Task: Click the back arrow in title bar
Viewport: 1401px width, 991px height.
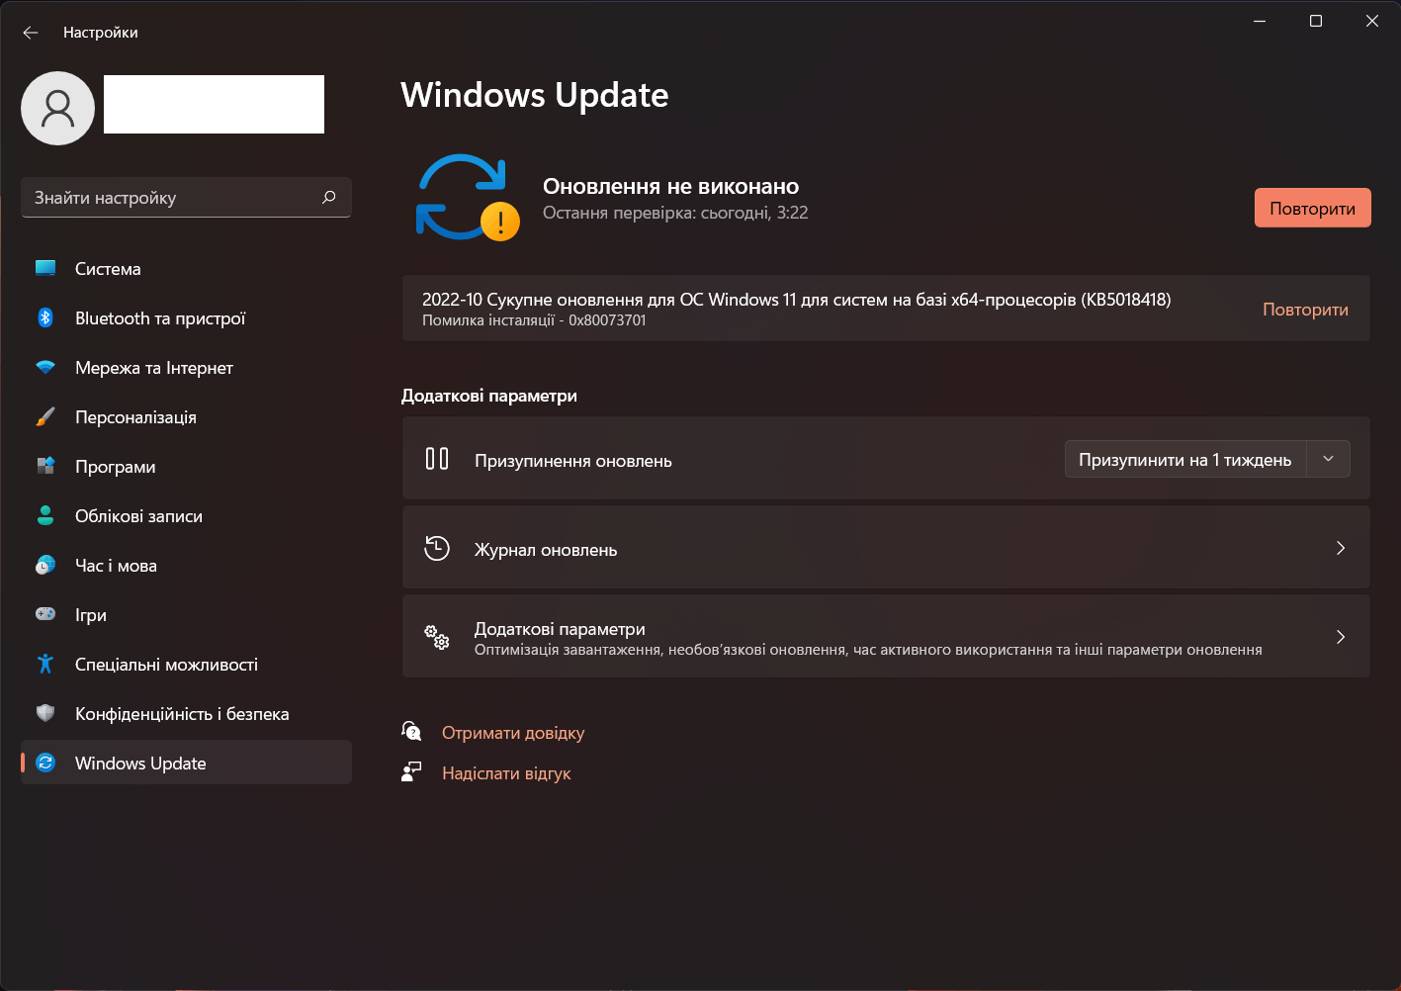Action: tap(31, 33)
